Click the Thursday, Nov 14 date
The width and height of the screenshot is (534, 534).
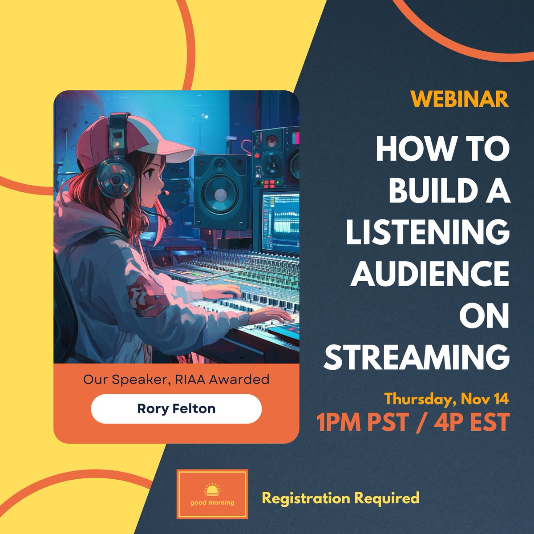click(x=446, y=399)
